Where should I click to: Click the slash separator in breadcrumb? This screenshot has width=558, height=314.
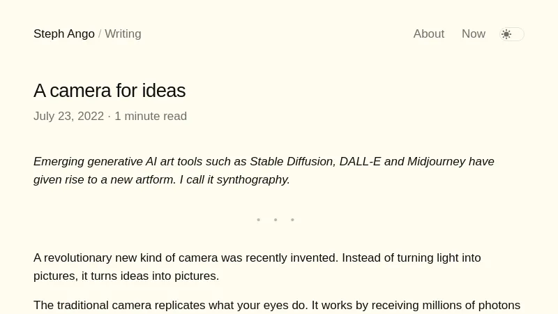click(100, 34)
